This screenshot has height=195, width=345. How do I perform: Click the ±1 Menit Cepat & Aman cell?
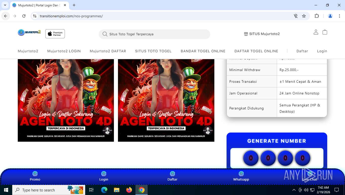pyautogui.click(x=302, y=82)
